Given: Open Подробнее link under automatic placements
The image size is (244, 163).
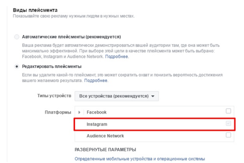Looking at the screenshot, I should click(x=117, y=57).
